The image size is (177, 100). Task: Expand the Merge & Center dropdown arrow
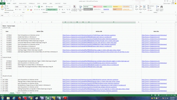coord(57,10)
